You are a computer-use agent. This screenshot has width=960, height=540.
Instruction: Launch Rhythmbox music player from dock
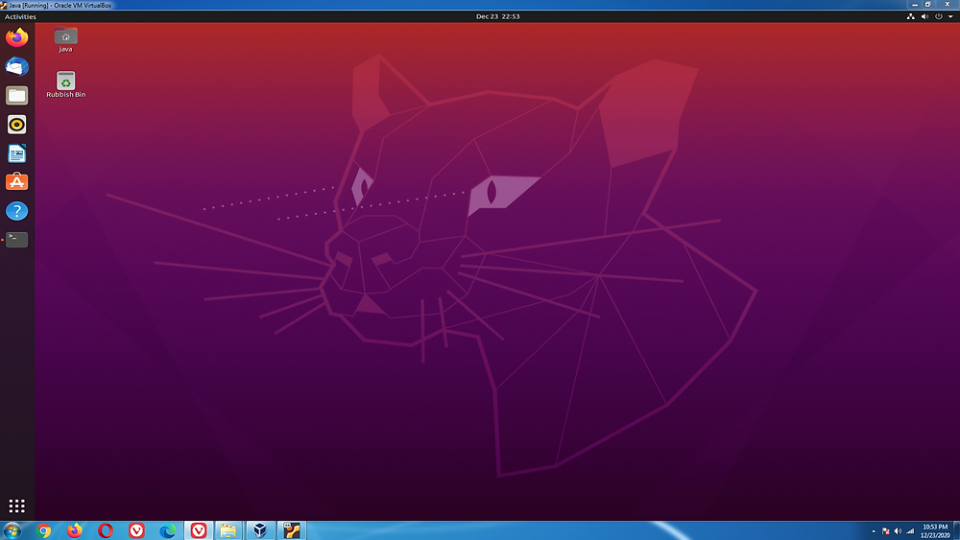16,124
